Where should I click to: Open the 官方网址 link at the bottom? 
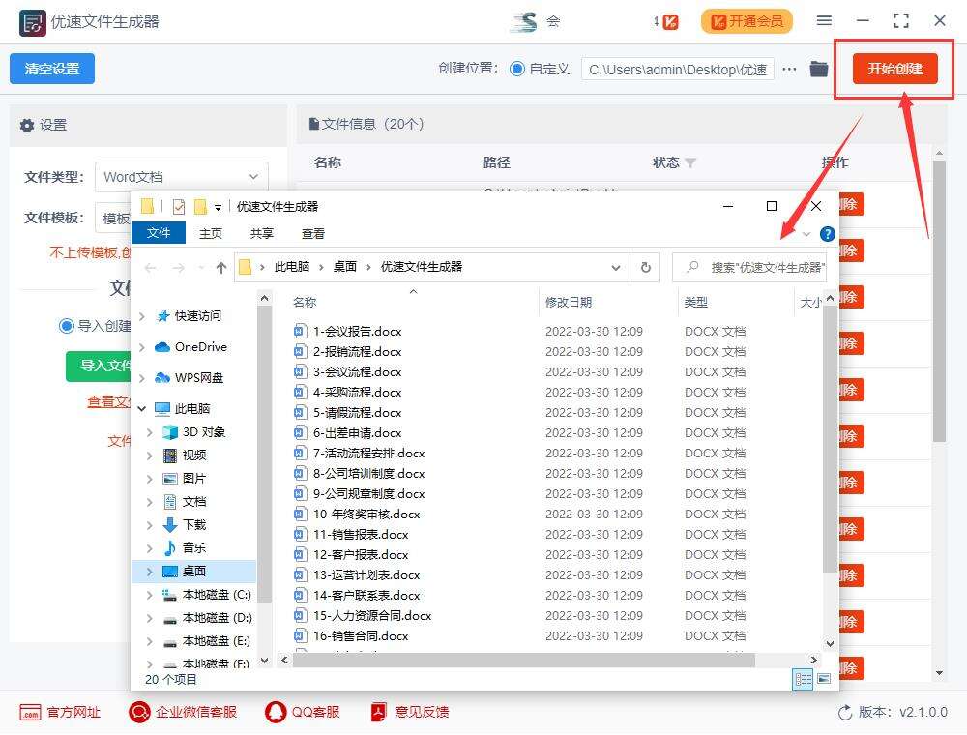pyautogui.click(x=60, y=712)
